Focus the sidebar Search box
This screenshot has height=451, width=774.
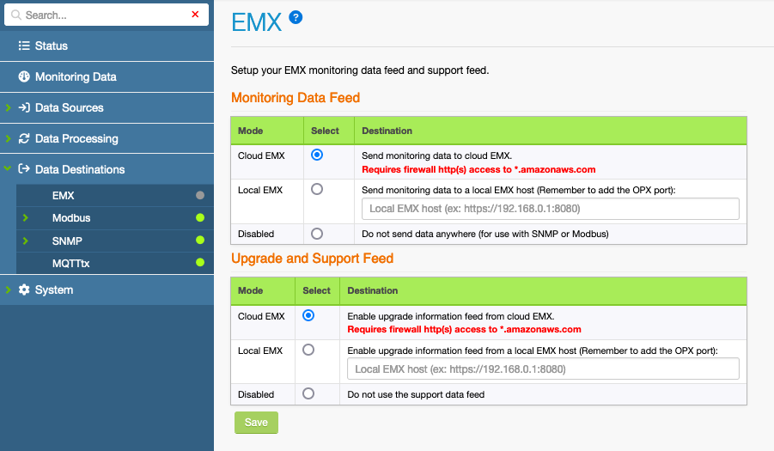point(99,15)
